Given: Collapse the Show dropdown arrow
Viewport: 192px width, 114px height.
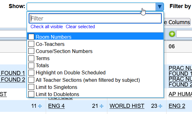Looking at the screenshot, I should (160, 7).
